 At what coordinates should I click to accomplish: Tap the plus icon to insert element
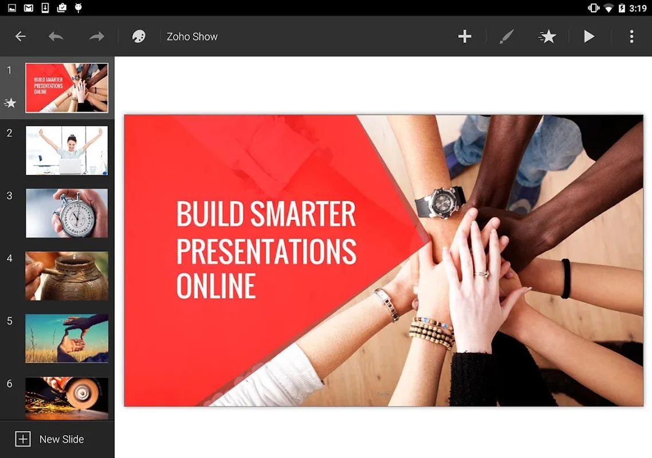click(x=465, y=37)
